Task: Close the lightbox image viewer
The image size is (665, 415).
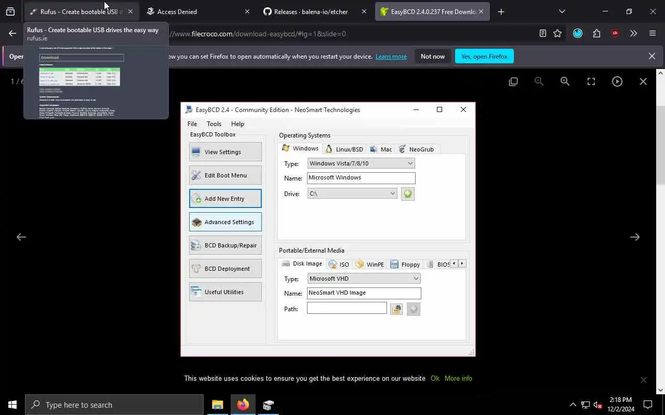Action: coord(643,81)
